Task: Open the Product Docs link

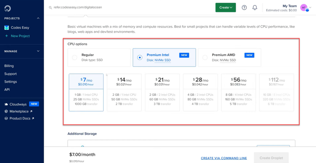Action: (20, 119)
